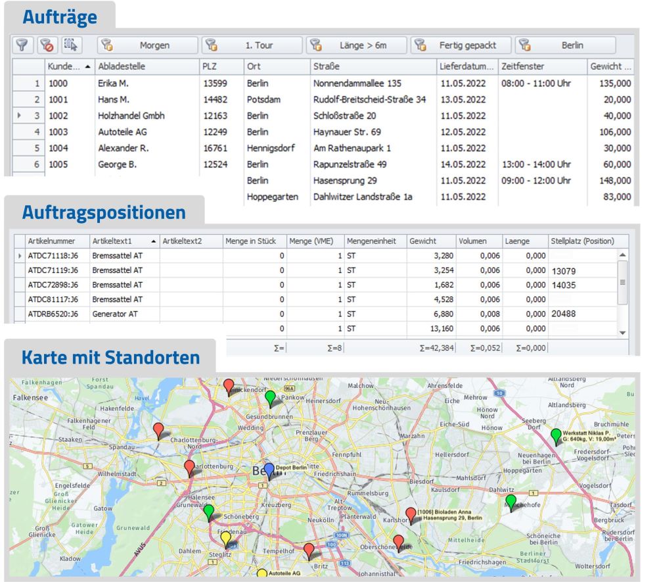Sort positions by Artikelnummer column header
Viewport: 657px width, 582px height.
tap(57, 241)
